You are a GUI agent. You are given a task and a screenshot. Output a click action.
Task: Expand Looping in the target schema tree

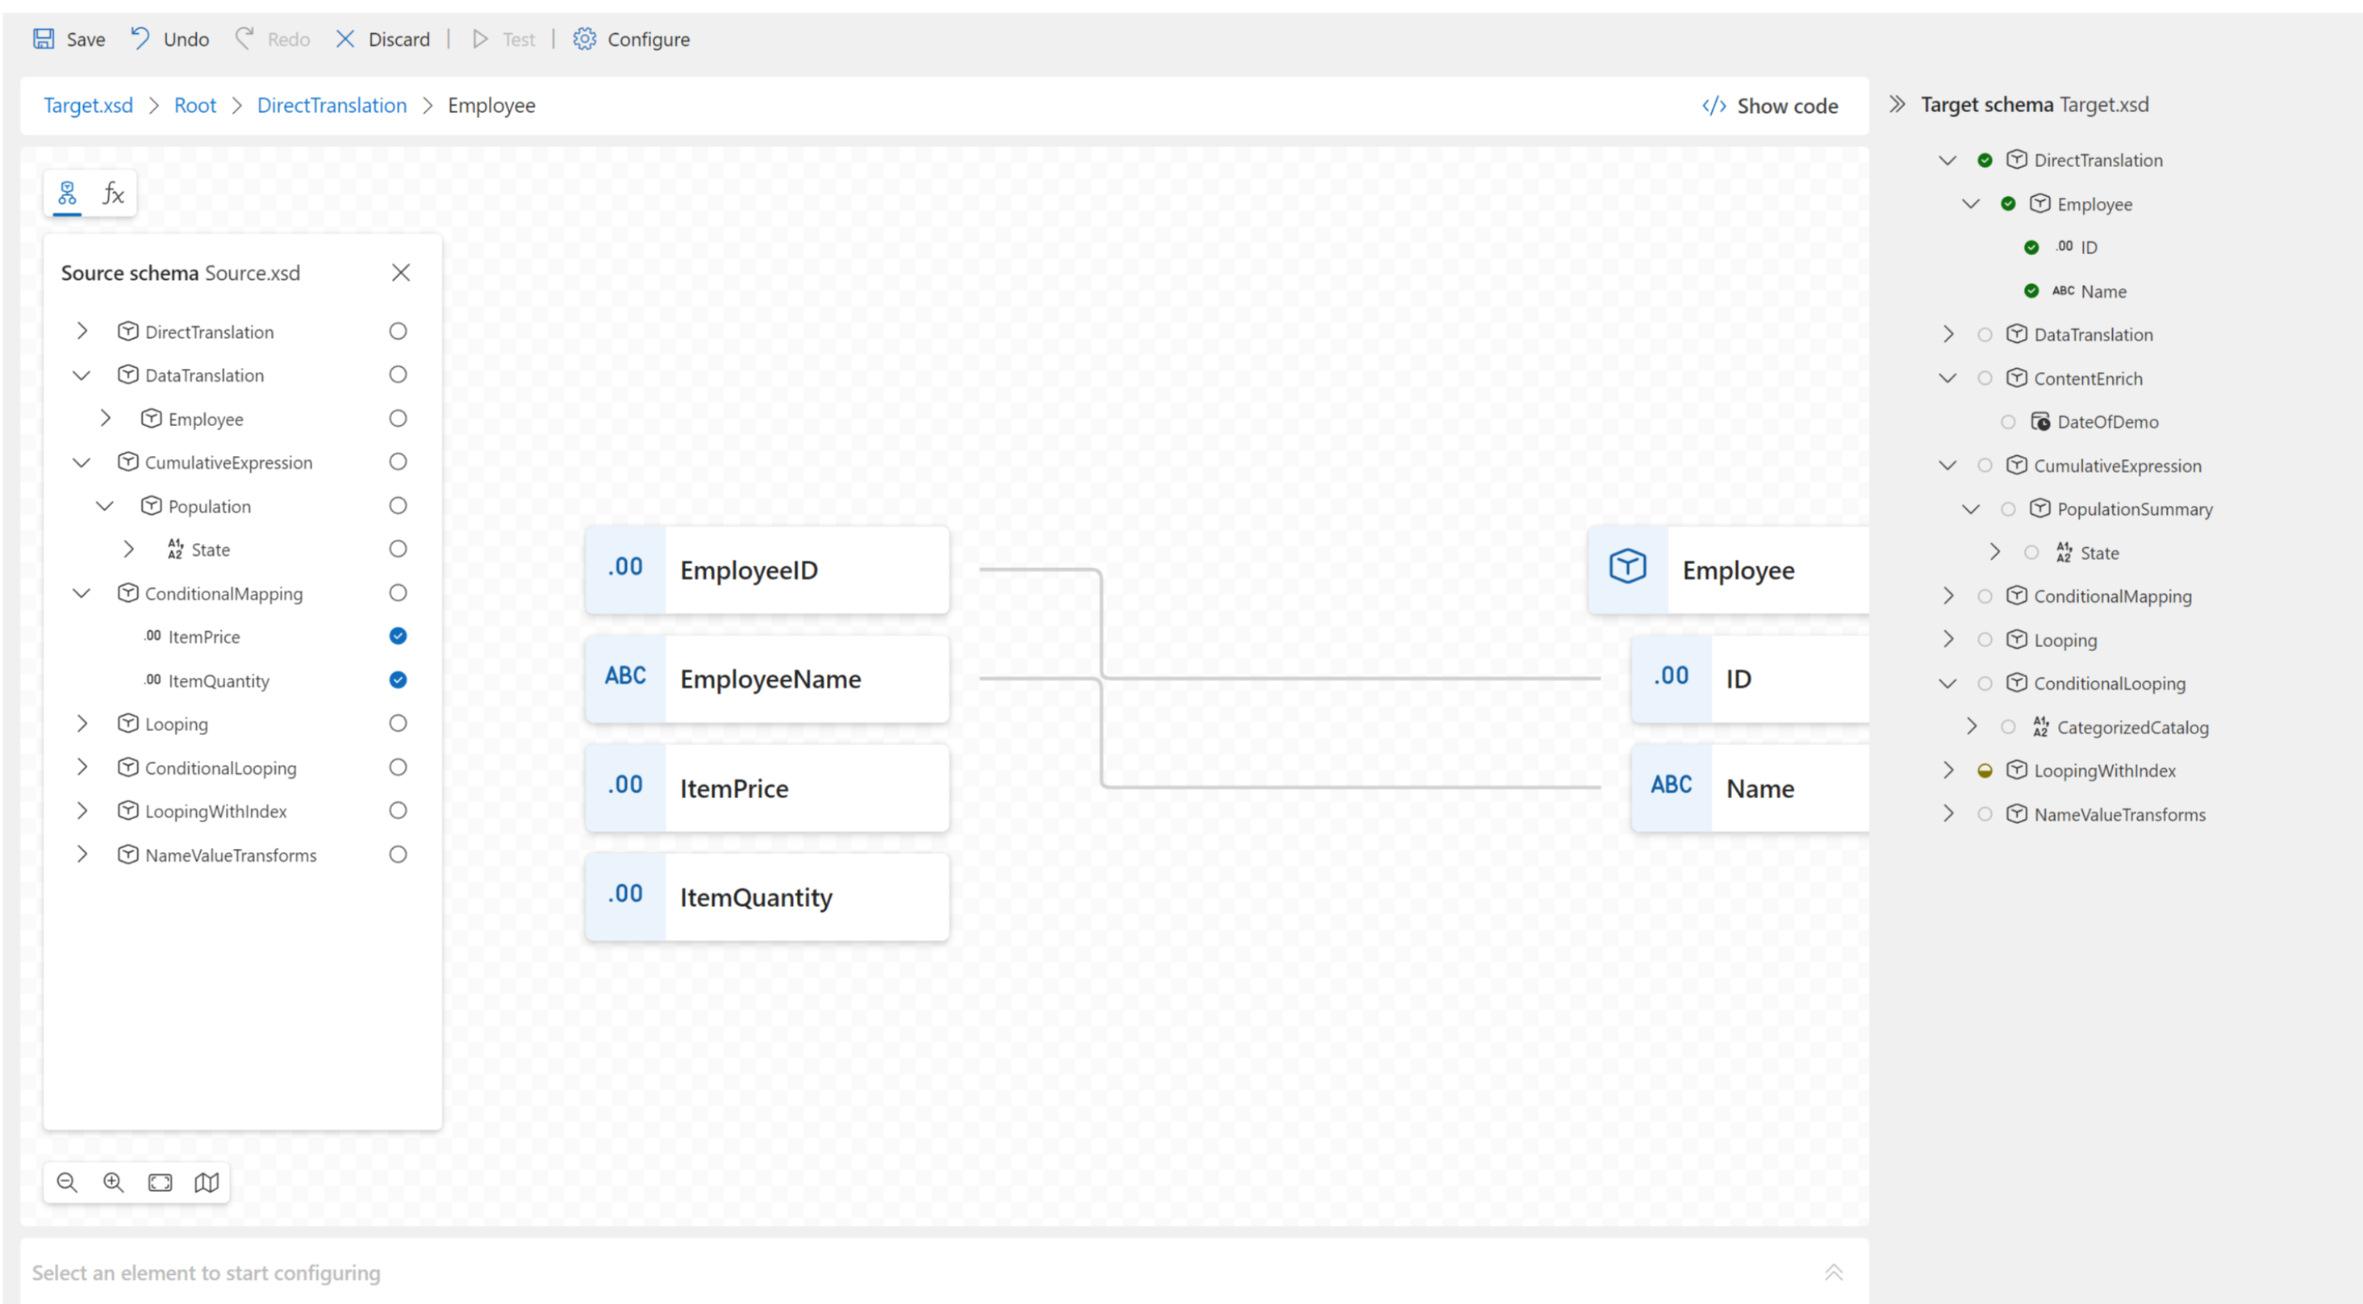(1948, 640)
